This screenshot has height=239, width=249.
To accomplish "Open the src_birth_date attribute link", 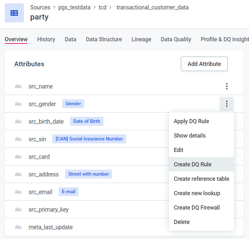I will point(46,122).
